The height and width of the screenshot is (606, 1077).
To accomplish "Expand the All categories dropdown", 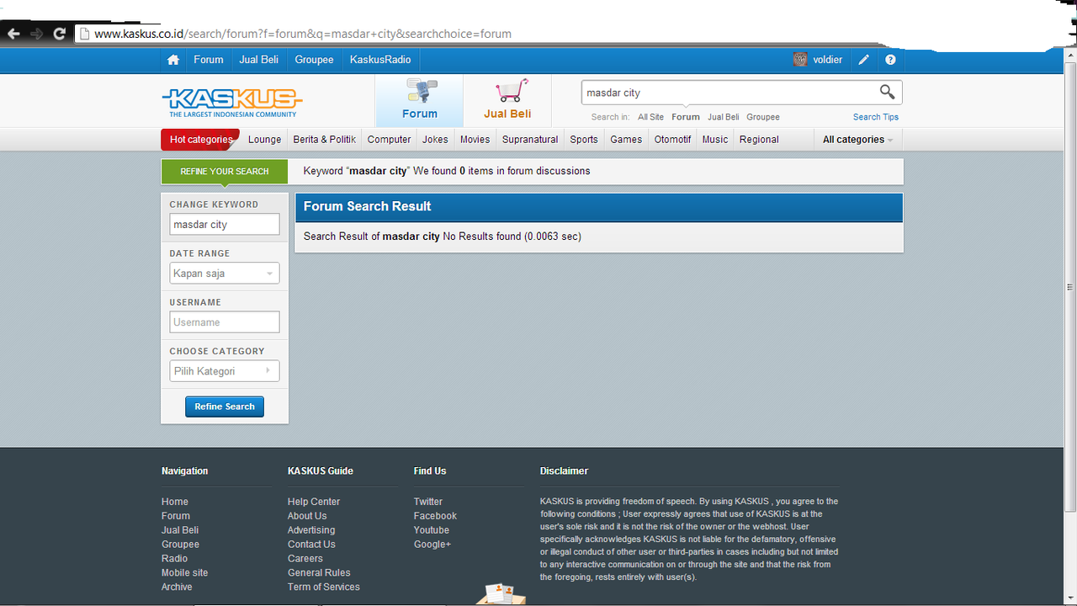I will [x=858, y=140].
